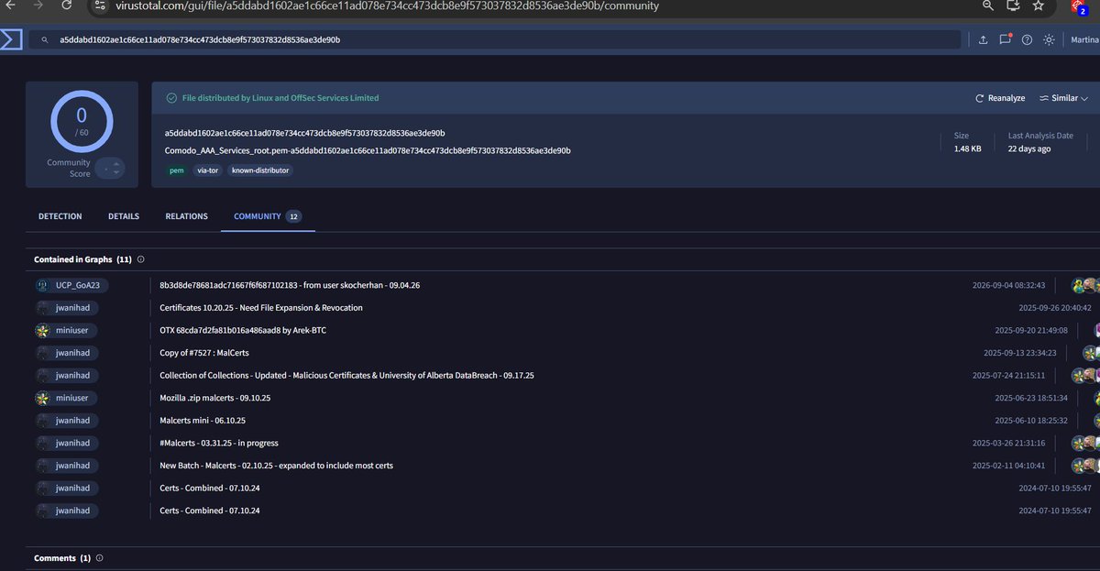Image resolution: width=1100 pixels, height=571 pixels.
Task: Click the file hash text a5ddabd1602ae1c66ce11ad078e734cc...
Action: pos(305,133)
